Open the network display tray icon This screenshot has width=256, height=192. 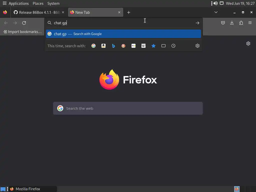(221, 3)
